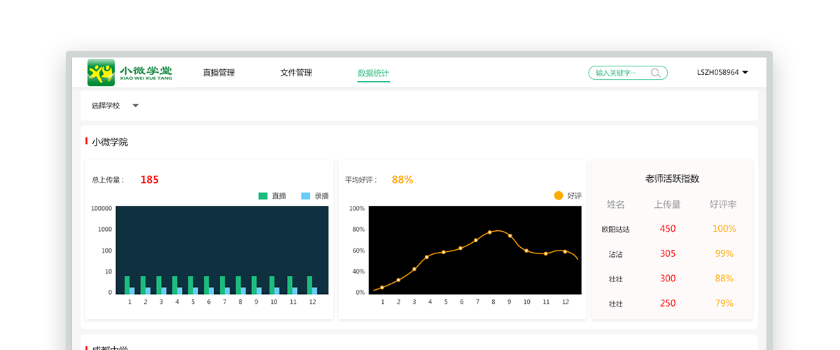840x350 pixels.
Task: Toggle the 直播 legend swatch
Action: click(263, 196)
